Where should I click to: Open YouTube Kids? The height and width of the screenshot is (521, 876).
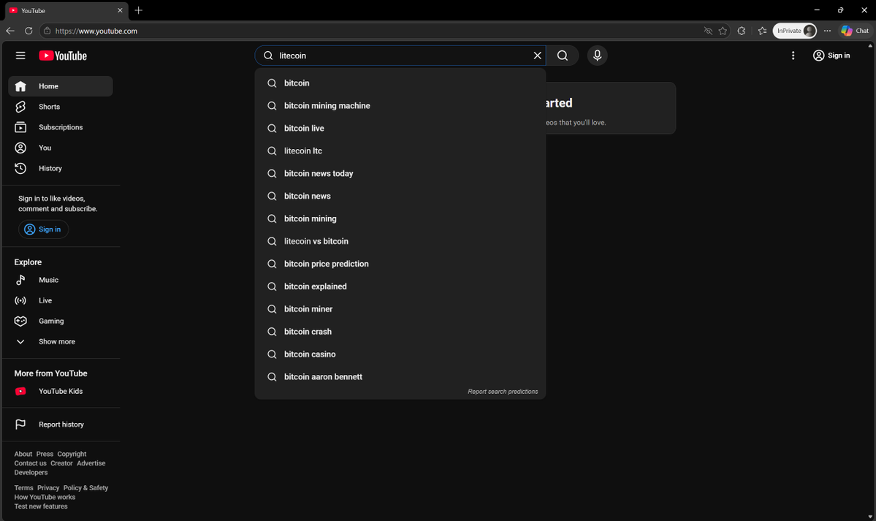coord(61,392)
